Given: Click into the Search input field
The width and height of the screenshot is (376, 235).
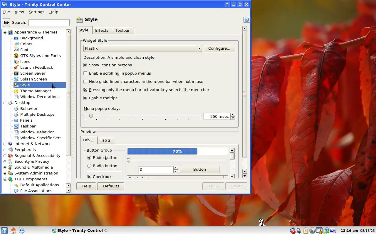Looking at the screenshot, I should [49, 23].
